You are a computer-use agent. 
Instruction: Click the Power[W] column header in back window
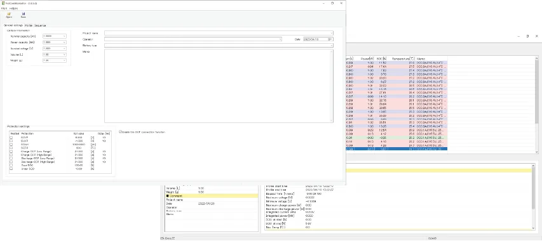pyautogui.click(x=367, y=58)
